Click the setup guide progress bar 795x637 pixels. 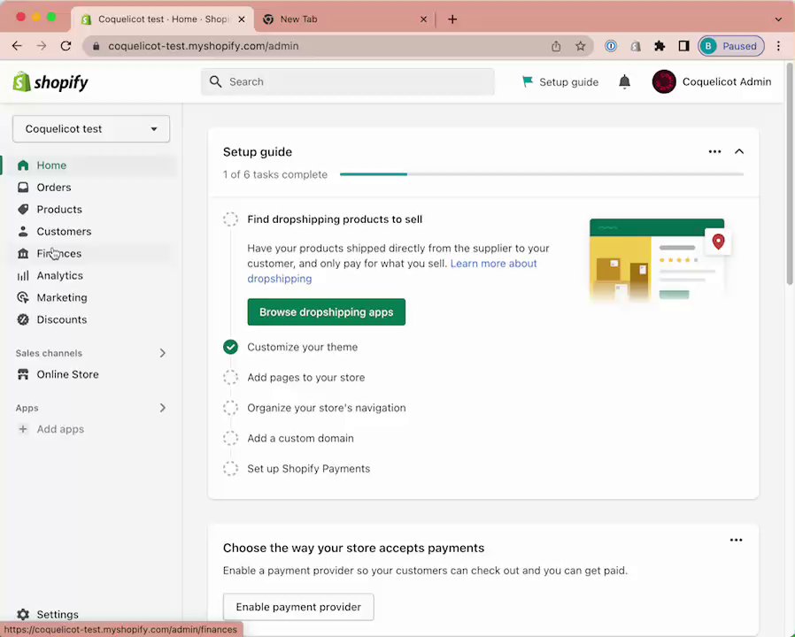[x=542, y=174]
